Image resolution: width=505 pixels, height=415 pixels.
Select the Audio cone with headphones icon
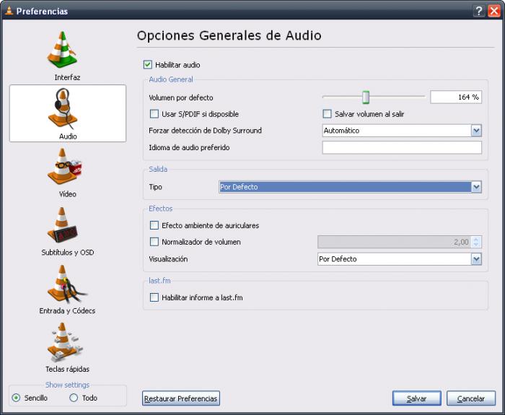[x=63, y=109]
